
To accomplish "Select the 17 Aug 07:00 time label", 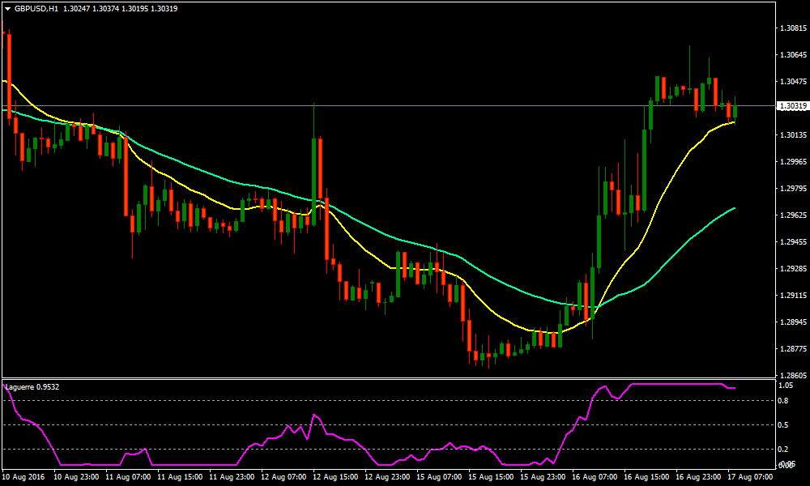I will pos(752,477).
